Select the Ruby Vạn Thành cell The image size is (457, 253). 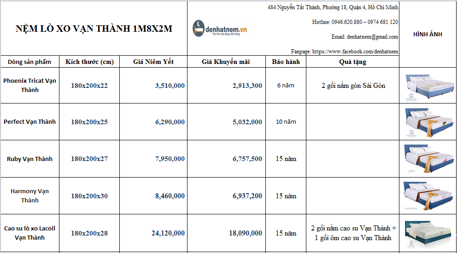pos(30,159)
